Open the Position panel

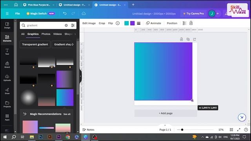click(x=172, y=23)
